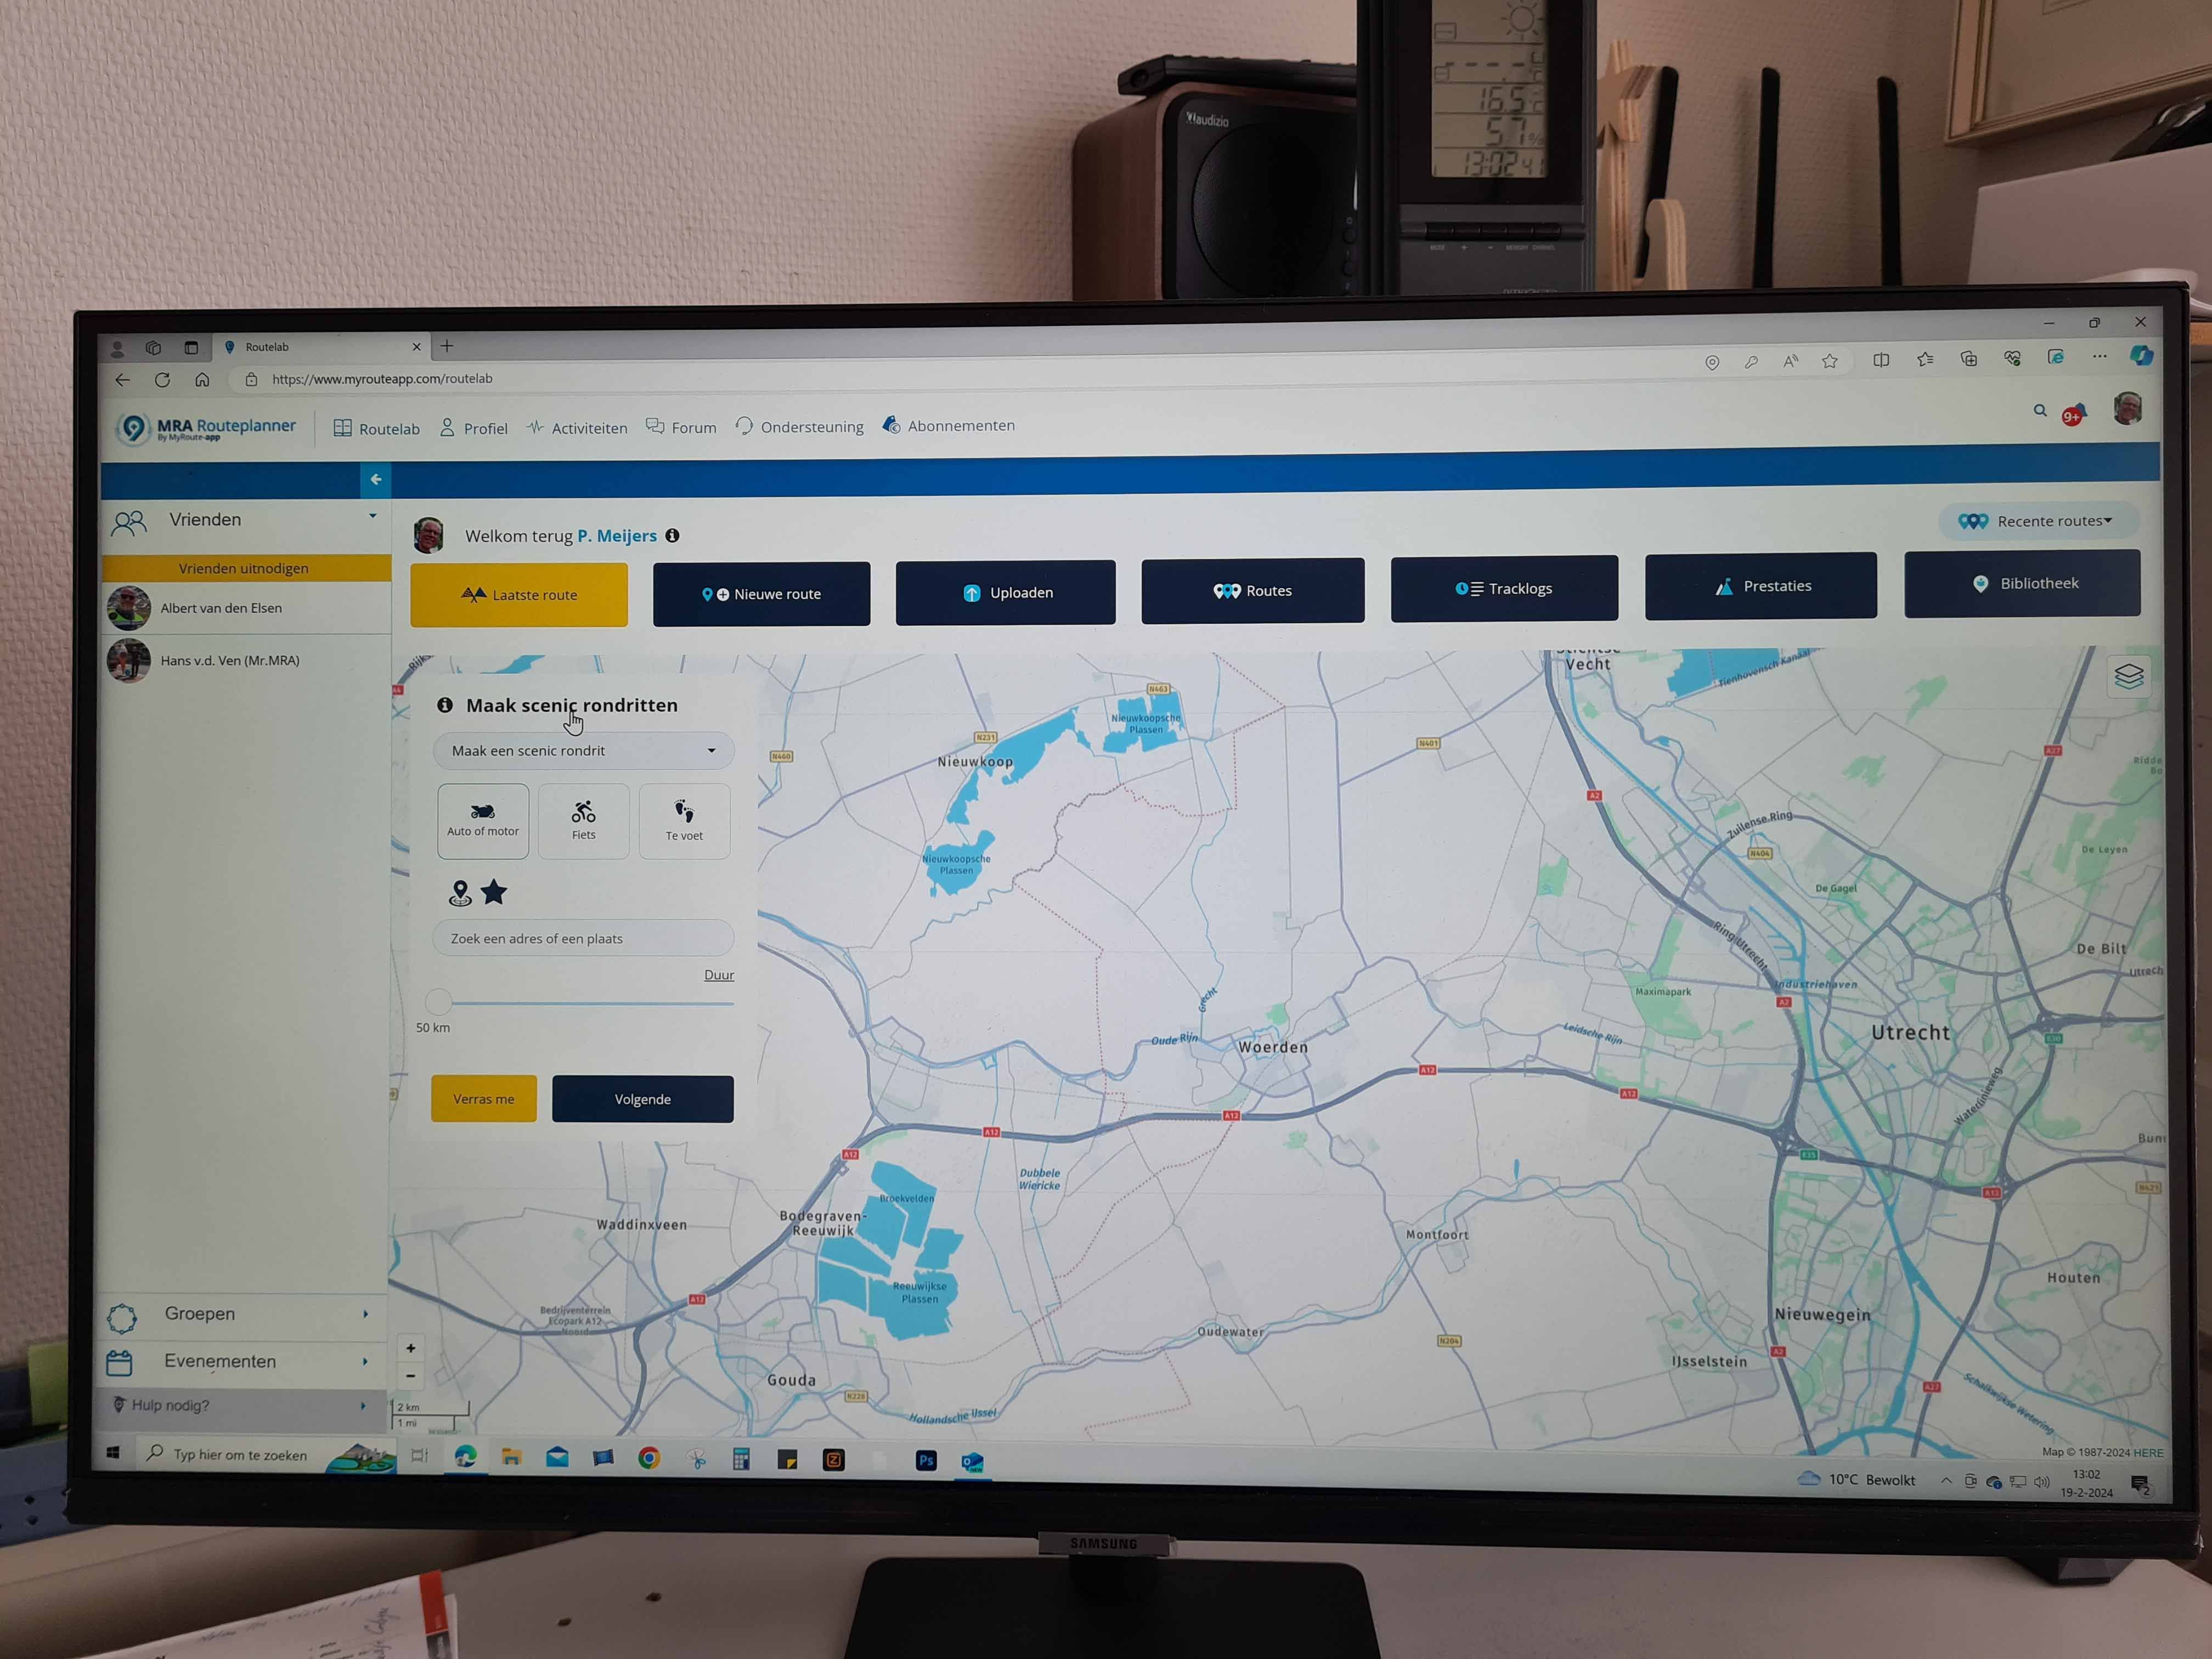Open Edge settings and more menu

2099,356
